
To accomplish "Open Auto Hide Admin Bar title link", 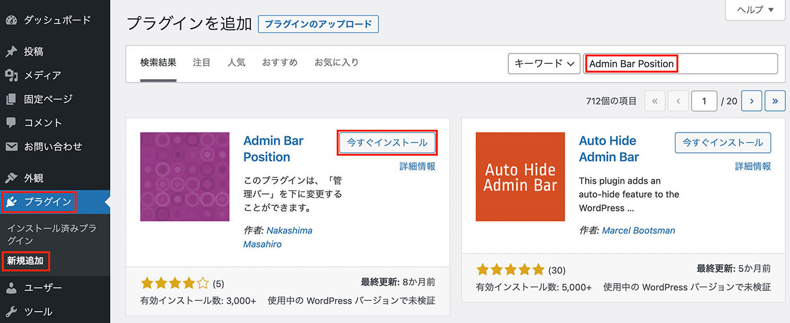I will [x=609, y=149].
